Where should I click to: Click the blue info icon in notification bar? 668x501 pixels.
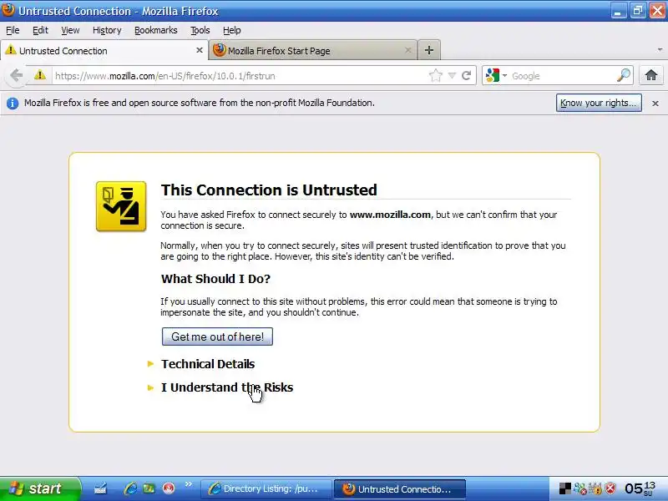coord(13,103)
